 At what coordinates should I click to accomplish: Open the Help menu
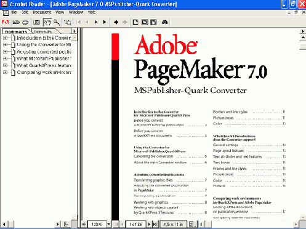click(92, 12)
